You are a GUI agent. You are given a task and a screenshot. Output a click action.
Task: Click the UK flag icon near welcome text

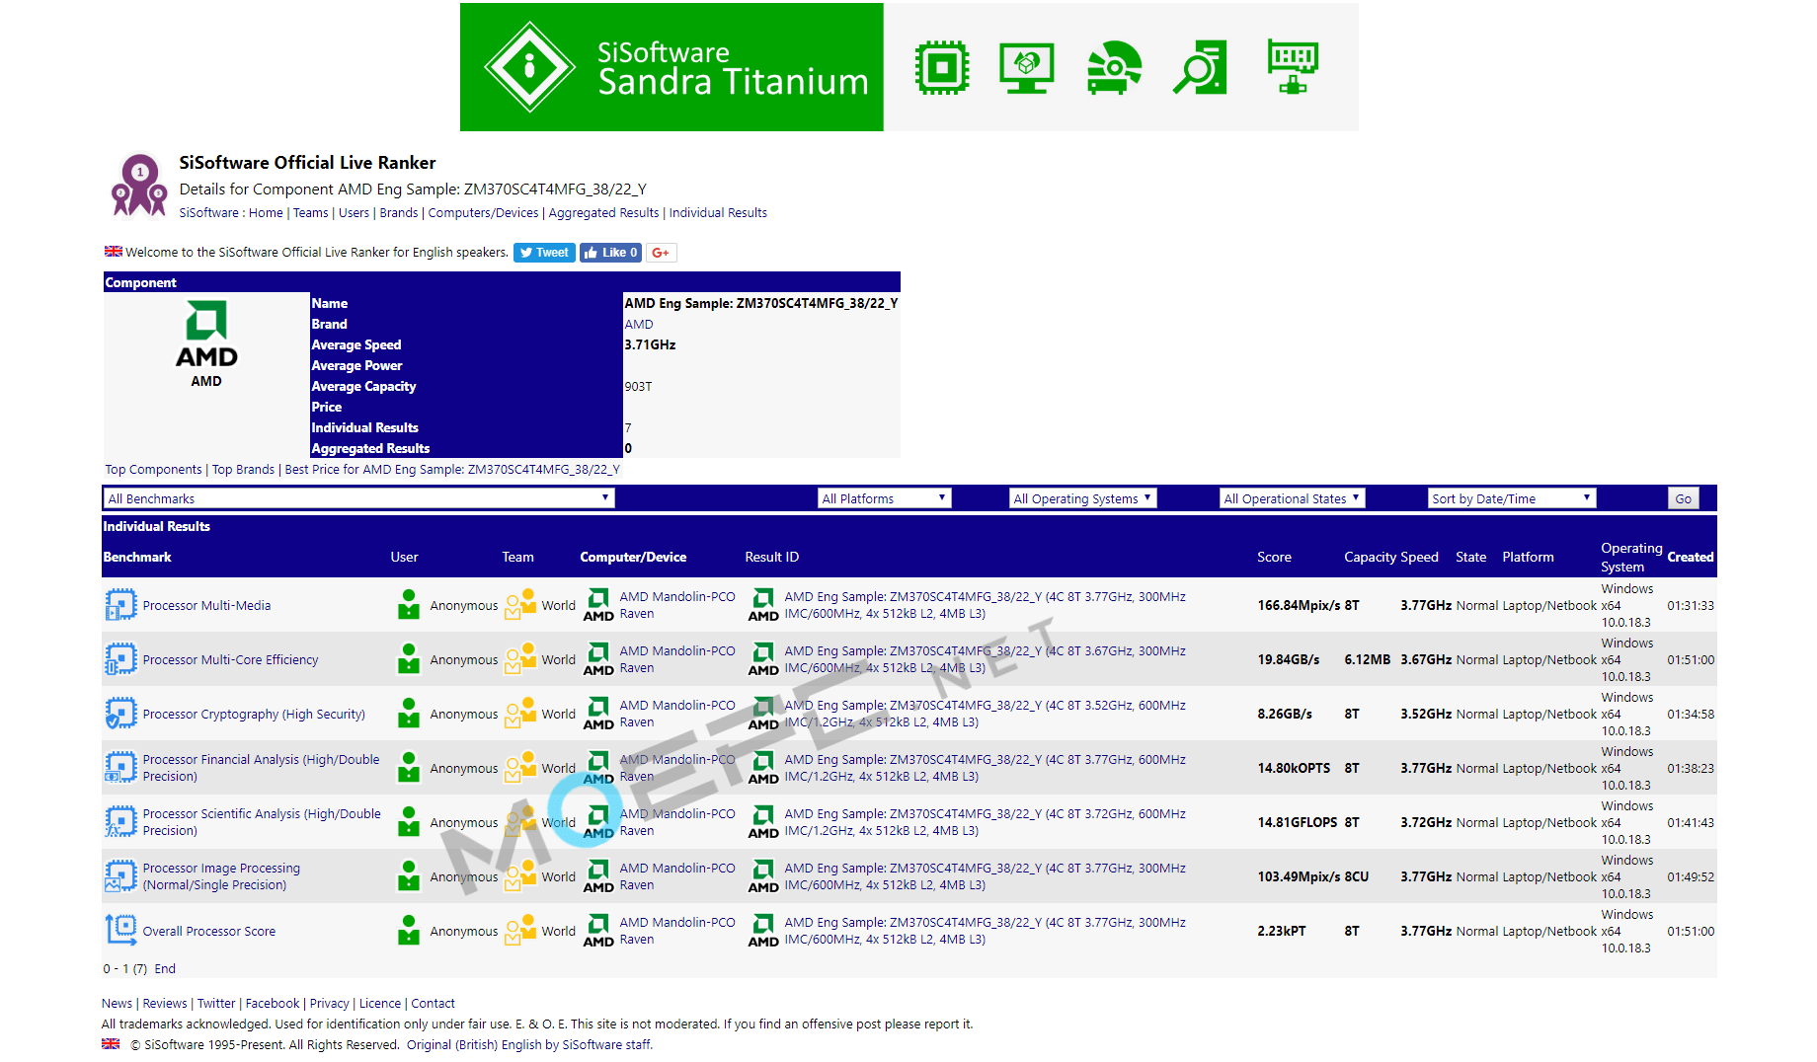pyautogui.click(x=114, y=252)
